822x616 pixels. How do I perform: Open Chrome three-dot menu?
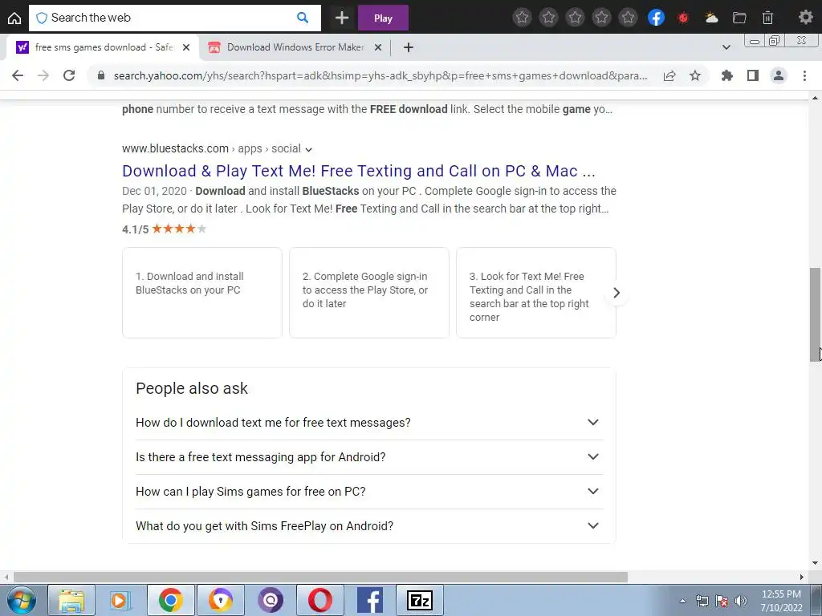pos(804,75)
